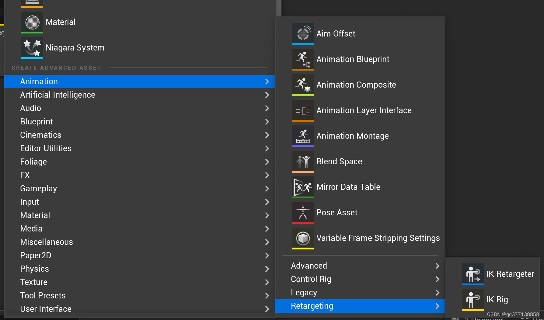Choose Mirror Data Table
544x320 pixels.
(x=360, y=187)
